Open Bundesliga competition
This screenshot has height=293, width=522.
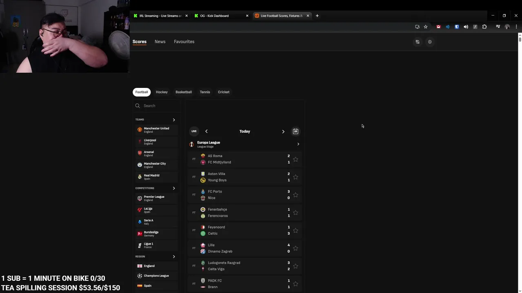pos(156,234)
